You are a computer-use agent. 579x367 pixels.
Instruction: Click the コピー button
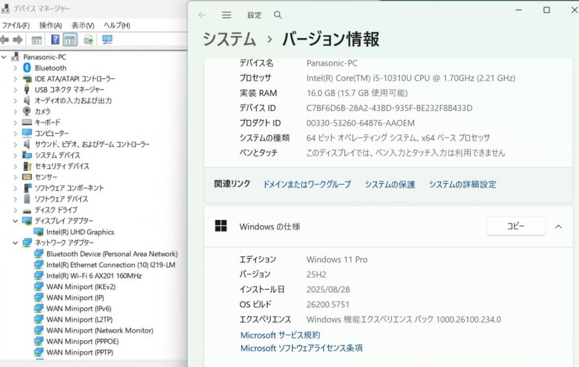click(516, 226)
